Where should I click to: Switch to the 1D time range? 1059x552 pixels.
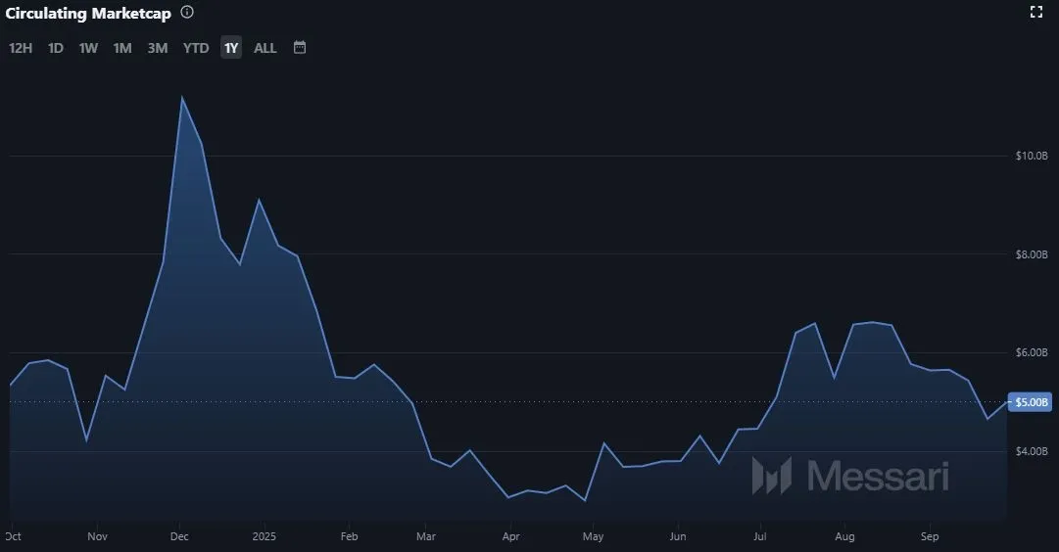tap(56, 48)
